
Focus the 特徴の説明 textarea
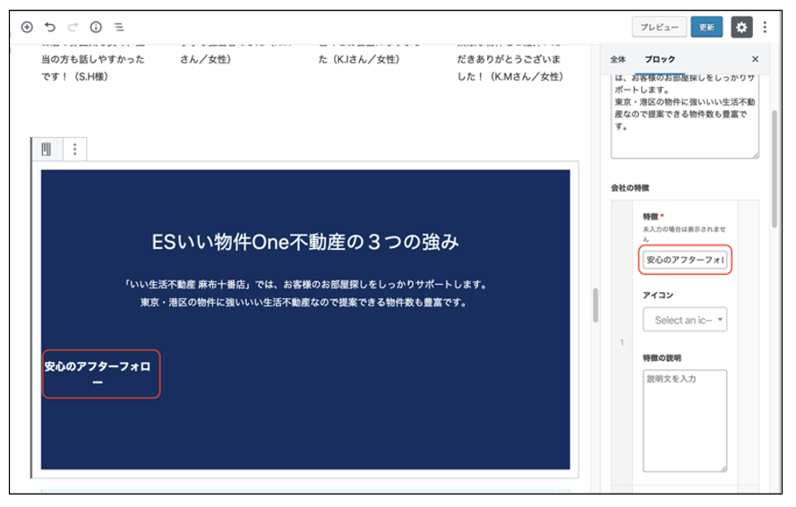point(685,420)
